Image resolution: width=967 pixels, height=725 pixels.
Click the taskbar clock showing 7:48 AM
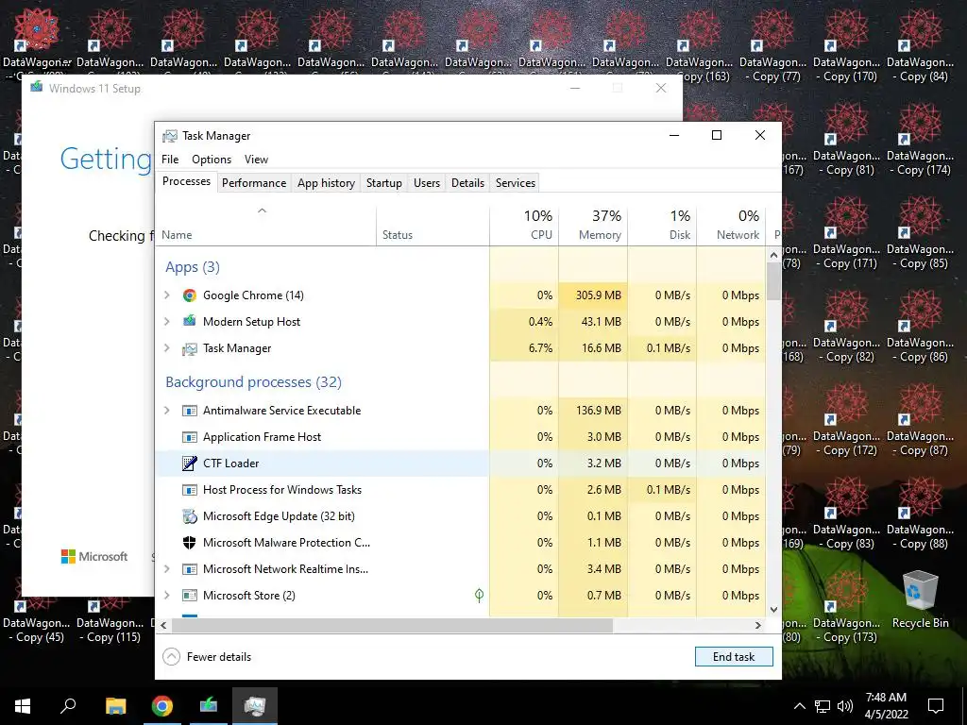click(886, 706)
